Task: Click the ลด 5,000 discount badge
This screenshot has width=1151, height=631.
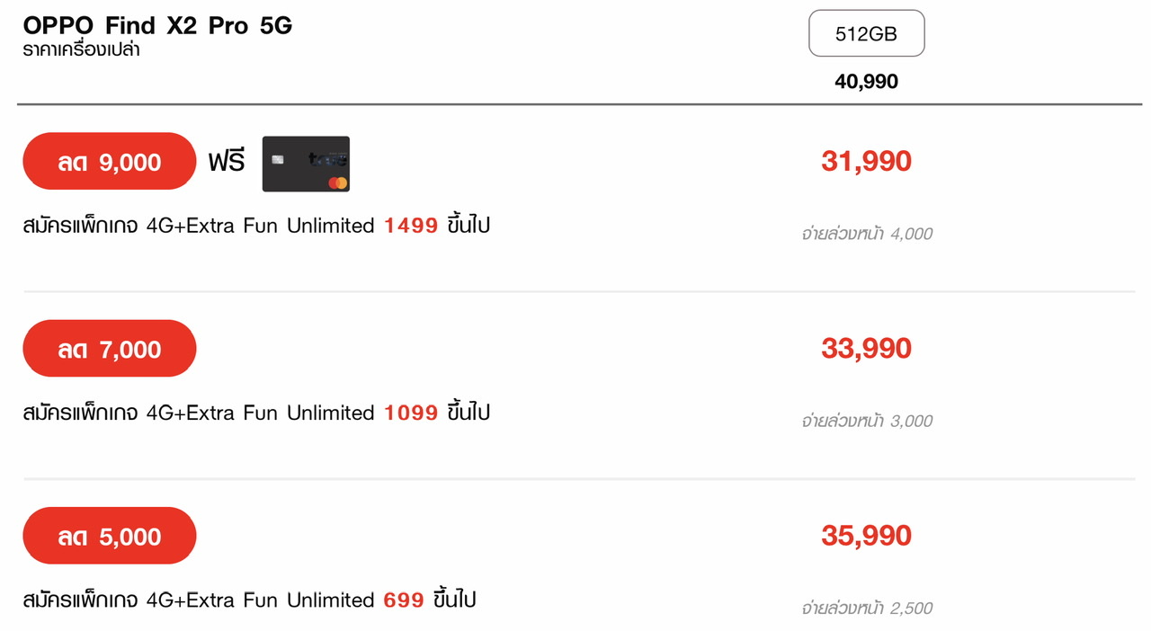Action: point(110,537)
